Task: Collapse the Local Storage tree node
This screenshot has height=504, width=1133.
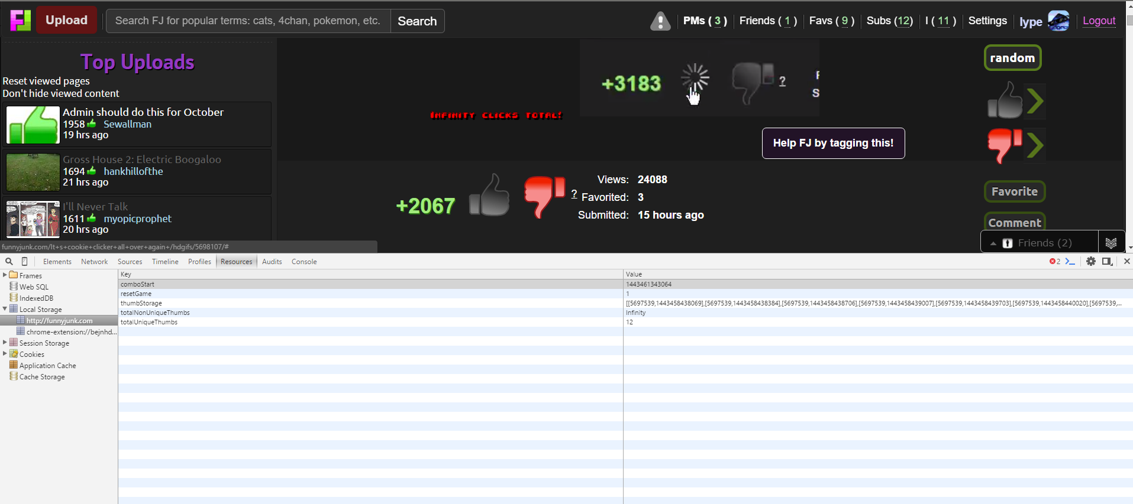Action: (5, 309)
